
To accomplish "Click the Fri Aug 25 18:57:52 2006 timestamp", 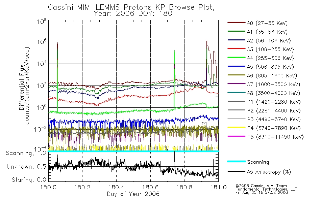I will click(x=262, y=193).
